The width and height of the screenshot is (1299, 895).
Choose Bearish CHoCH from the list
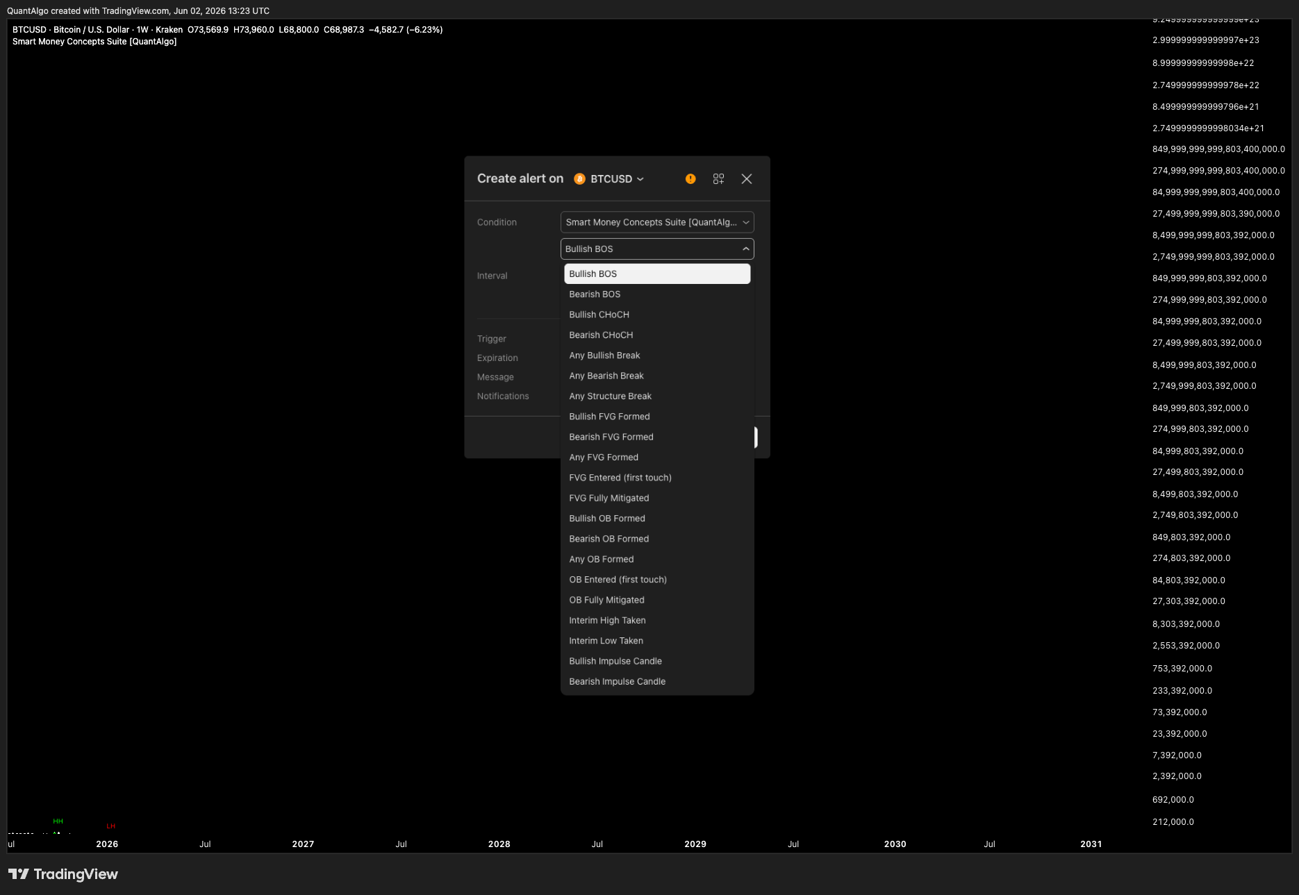tap(657, 335)
